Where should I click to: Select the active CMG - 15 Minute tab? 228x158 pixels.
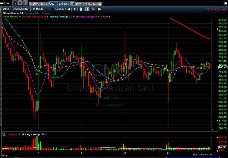tap(59, 4)
